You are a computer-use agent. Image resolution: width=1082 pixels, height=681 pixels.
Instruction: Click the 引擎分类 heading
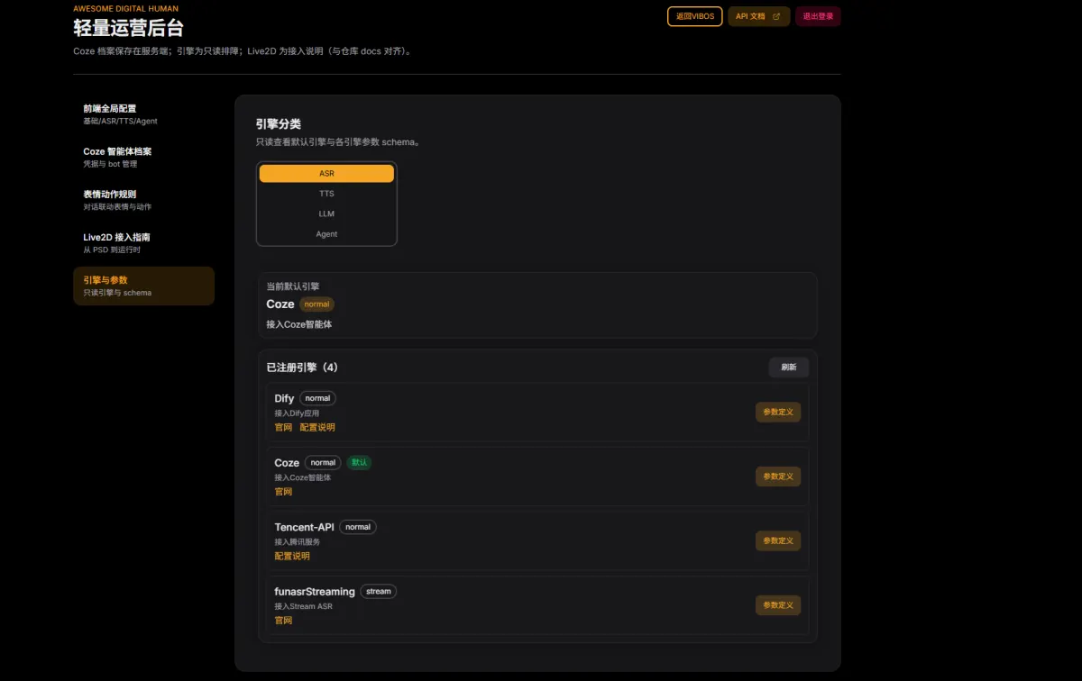(x=279, y=124)
